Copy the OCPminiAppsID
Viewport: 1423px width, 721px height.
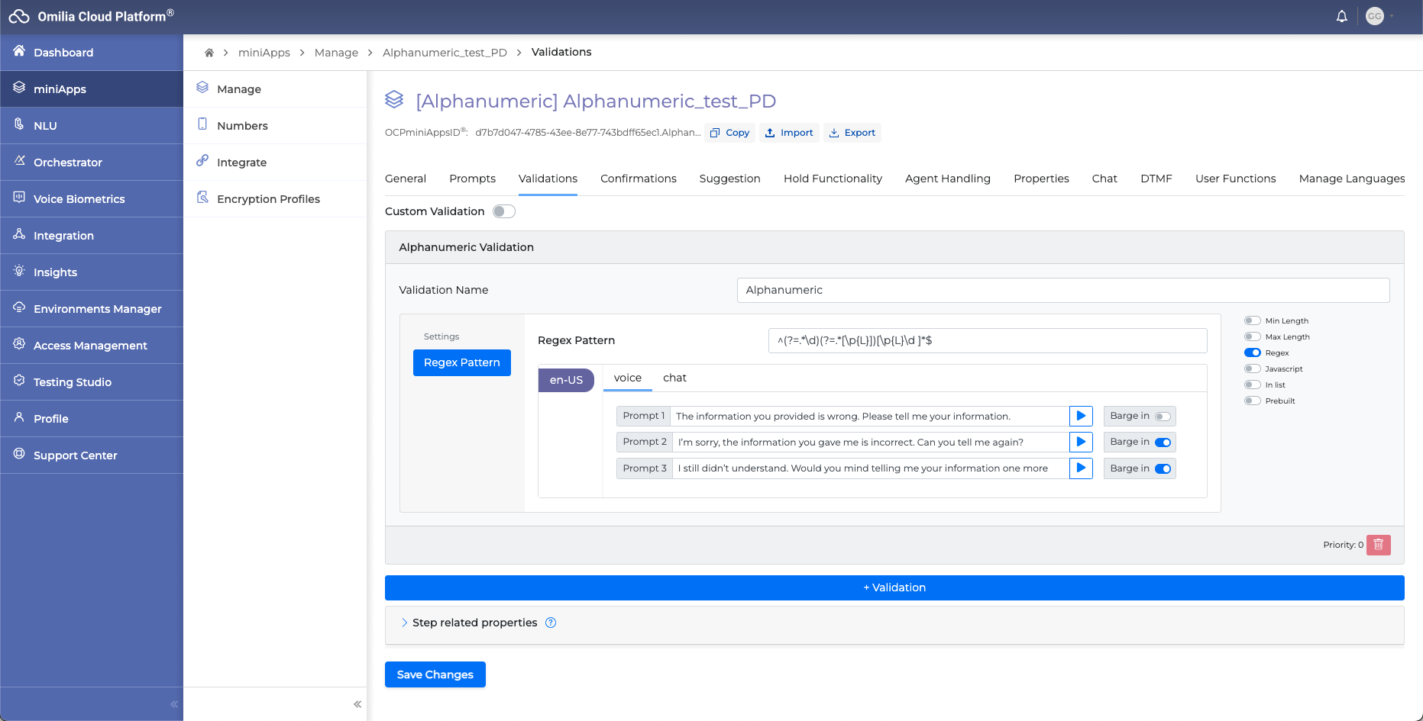coord(729,133)
